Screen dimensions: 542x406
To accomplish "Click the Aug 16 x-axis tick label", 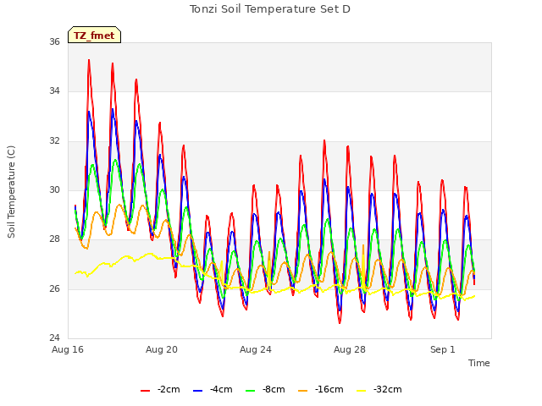I will click(68, 349).
